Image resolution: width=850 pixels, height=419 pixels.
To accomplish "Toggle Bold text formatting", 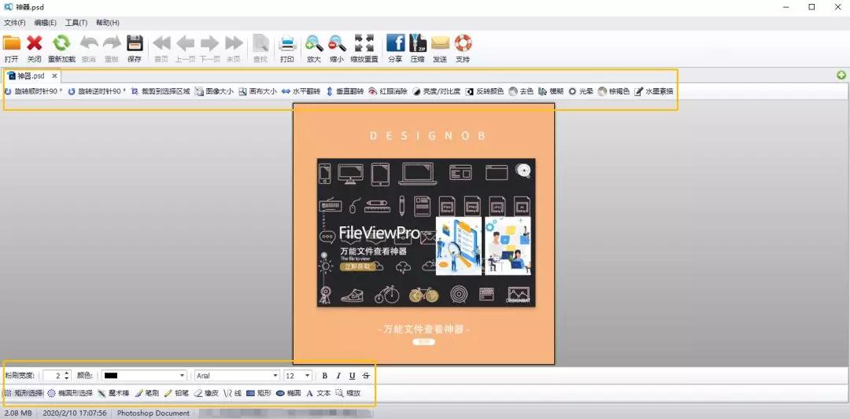I will (x=324, y=376).
